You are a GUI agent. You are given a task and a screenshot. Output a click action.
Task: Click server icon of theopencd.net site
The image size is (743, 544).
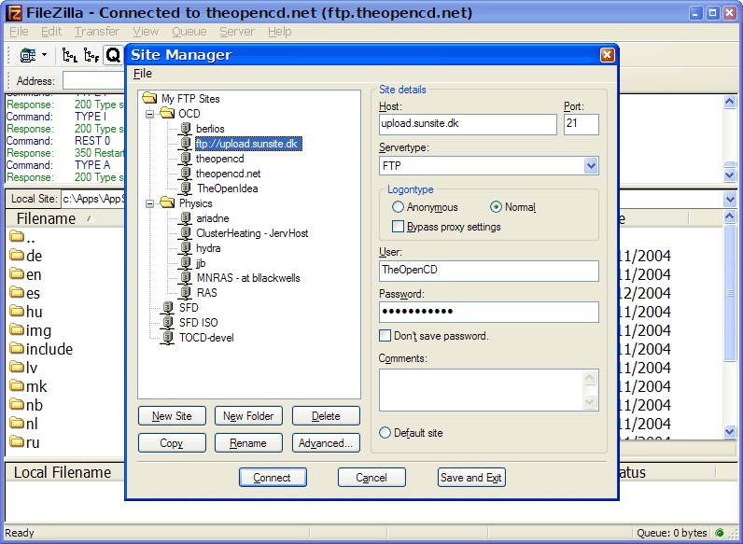(x=185, y=174)
